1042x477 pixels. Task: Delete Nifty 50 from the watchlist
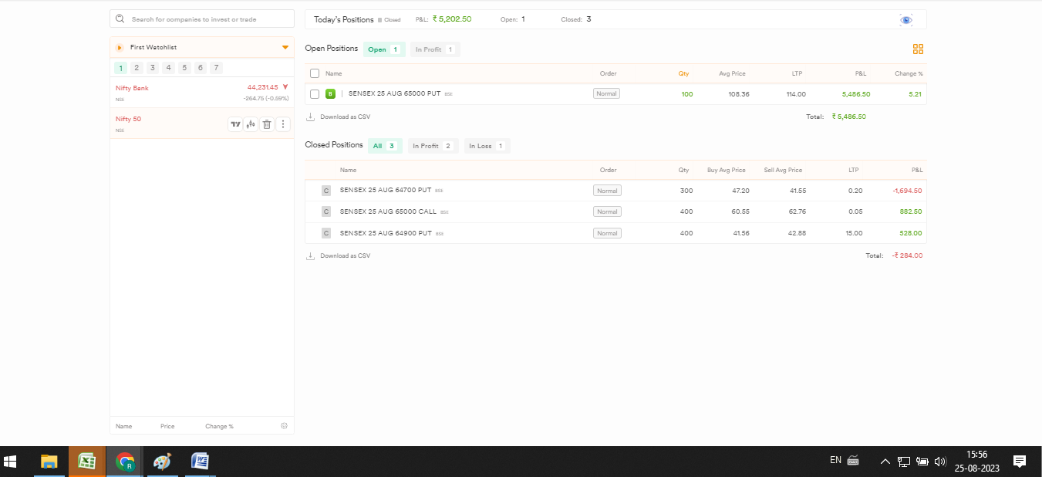267,124
